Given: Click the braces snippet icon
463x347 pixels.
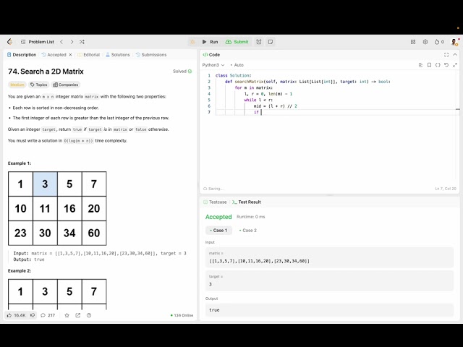Looking at the screenshot, I should point(438,65).
